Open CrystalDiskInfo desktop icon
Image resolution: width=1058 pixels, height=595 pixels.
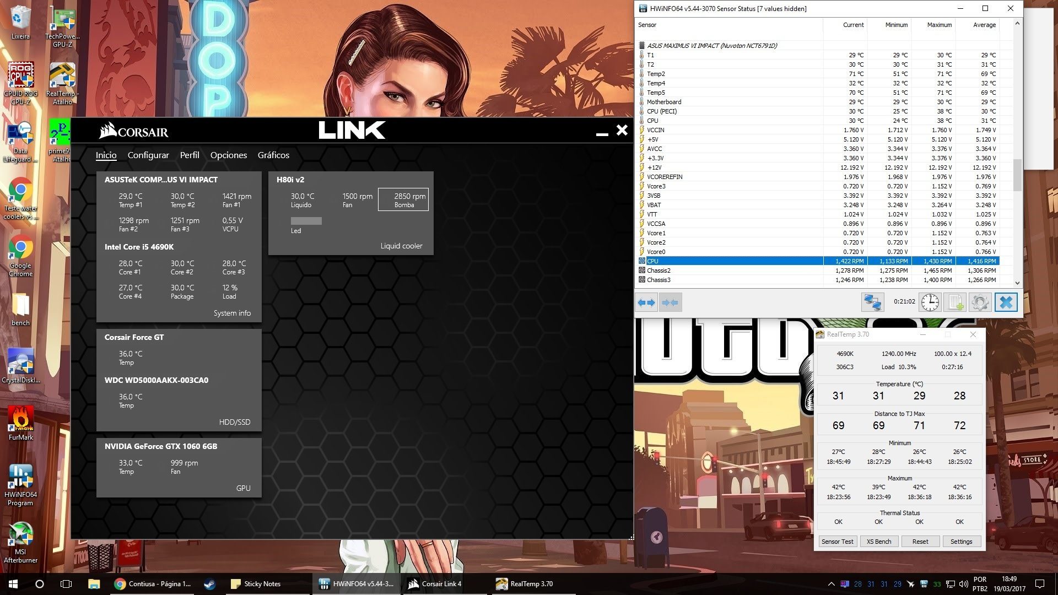tap(20, 366)
